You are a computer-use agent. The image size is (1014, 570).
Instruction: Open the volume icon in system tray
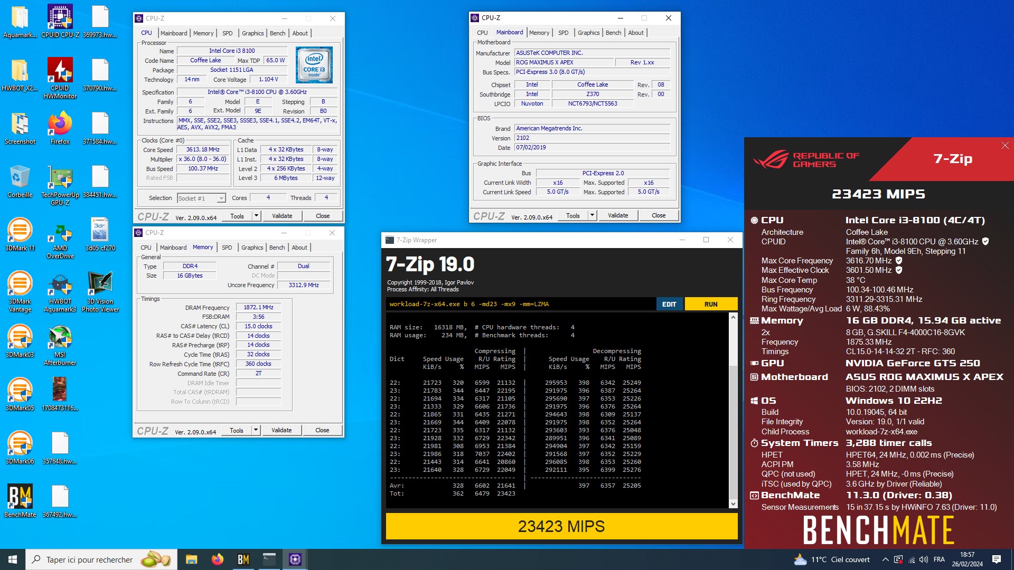point(923,559)
